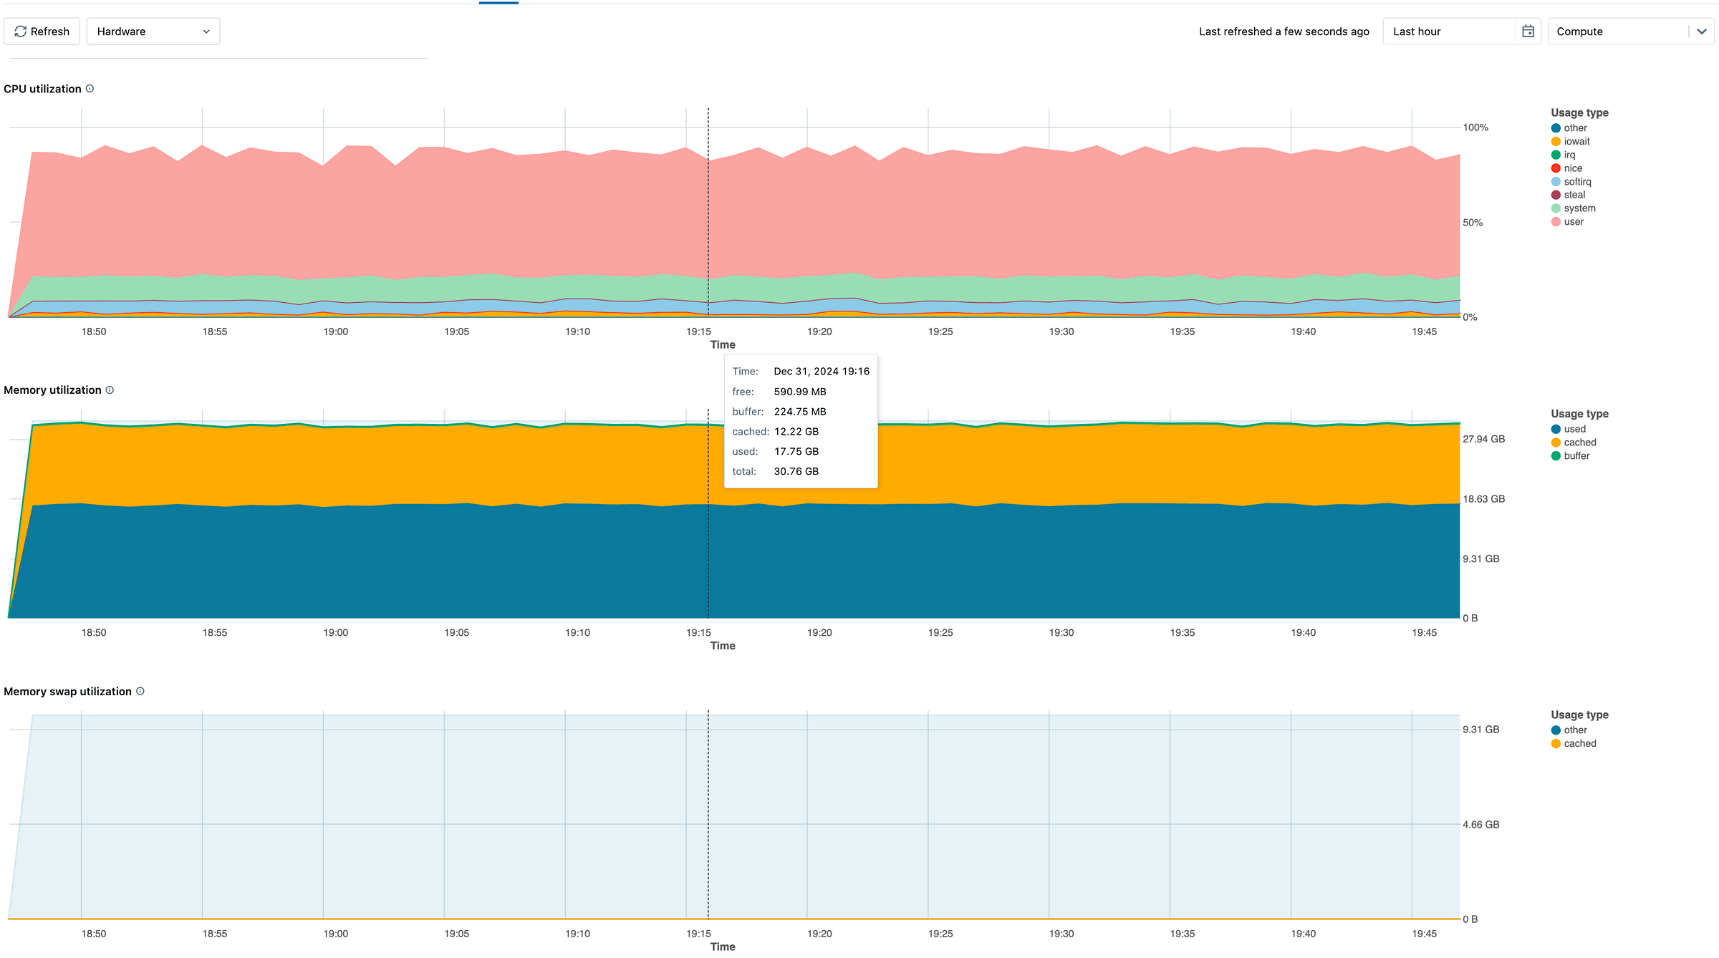Click the nice legend red marker

click(x=1556, y=168)
